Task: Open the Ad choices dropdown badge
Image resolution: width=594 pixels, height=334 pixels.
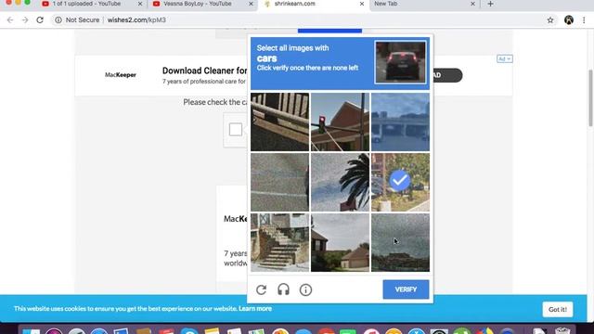Action: pyautogui.click(x=505, y=58)
